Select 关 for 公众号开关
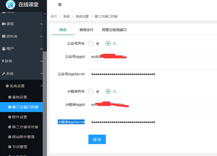 click(91, 44)
